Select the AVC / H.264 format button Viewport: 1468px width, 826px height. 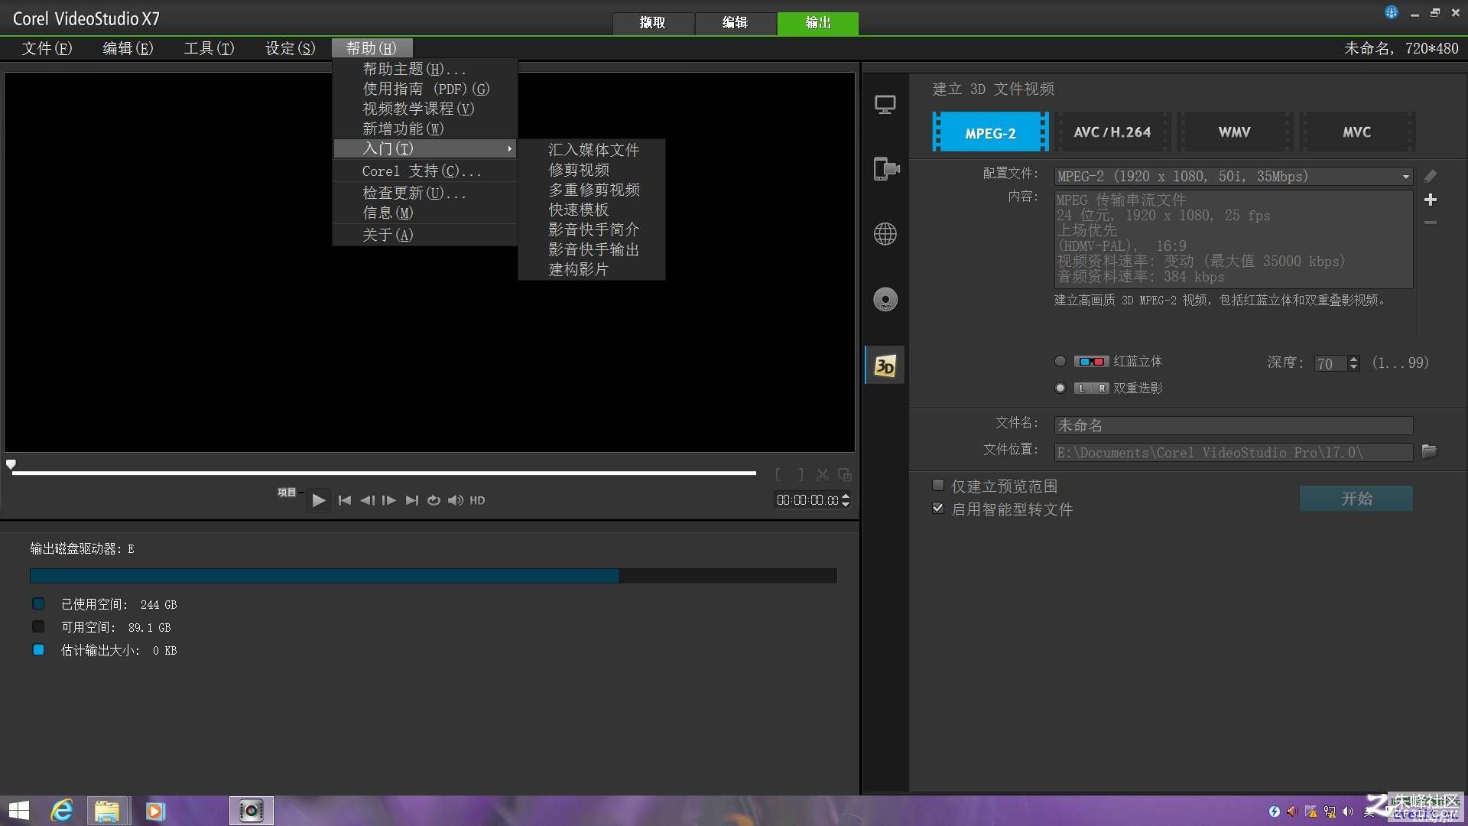[x=1112, y=132]
